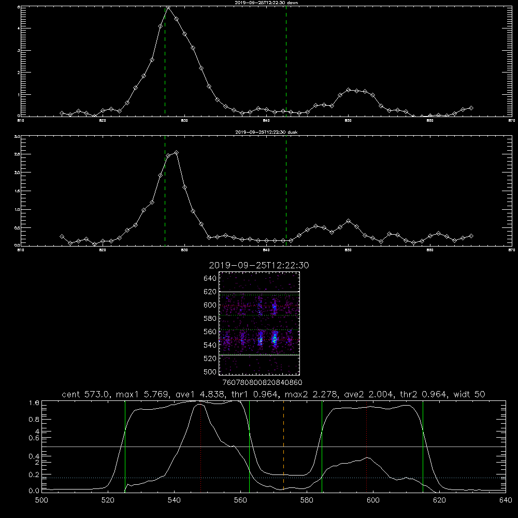The image size is (518, 518).
Task: Select '0.8' on the bottom plot y-axis
Action: [x=34, y=420]
